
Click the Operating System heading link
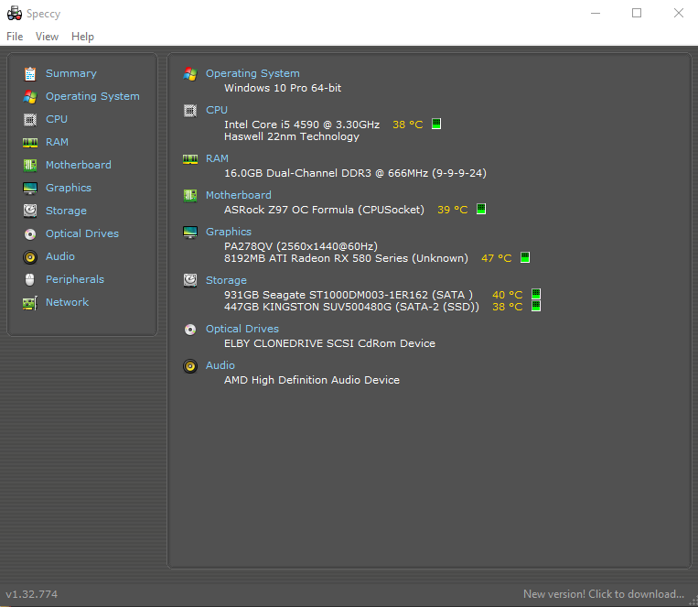point(252,73)
